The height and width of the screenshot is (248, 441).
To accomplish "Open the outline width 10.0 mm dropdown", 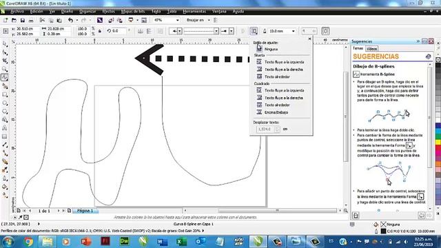I will pyautogui.click(x=294, y=31).
